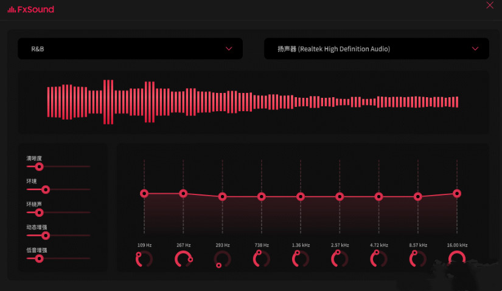
Task: Click the 低音增强 bass boost slider handle
Action: 39,258
